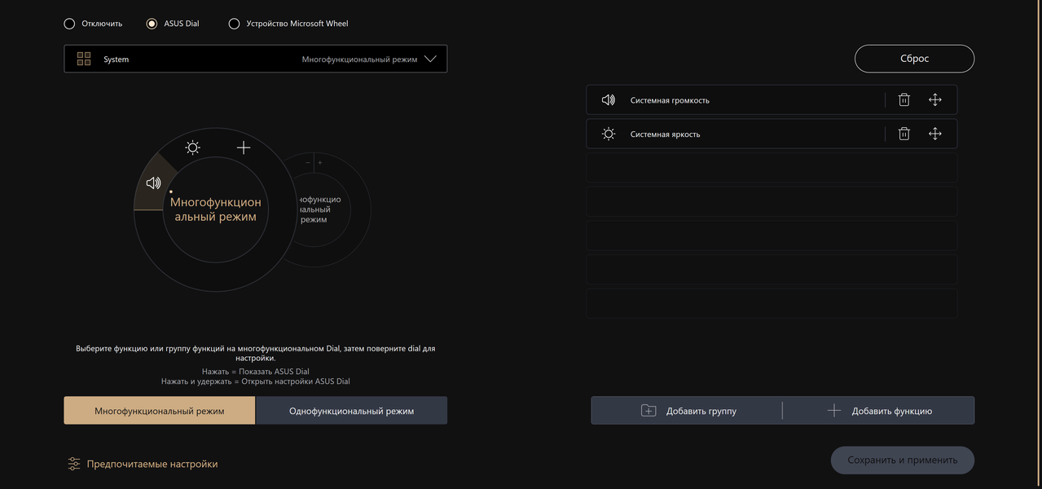Click the plus icon on the dial ring
The image size is (1042, 489).
(x=244, y=148)
